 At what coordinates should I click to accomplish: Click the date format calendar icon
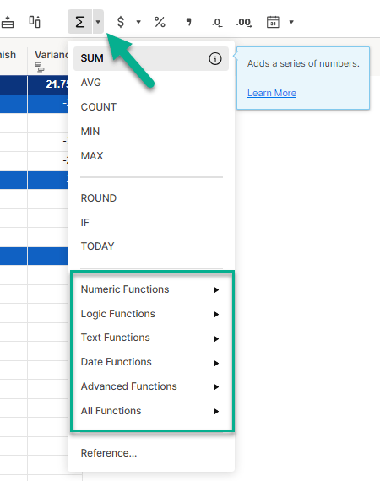click(273, 22)
